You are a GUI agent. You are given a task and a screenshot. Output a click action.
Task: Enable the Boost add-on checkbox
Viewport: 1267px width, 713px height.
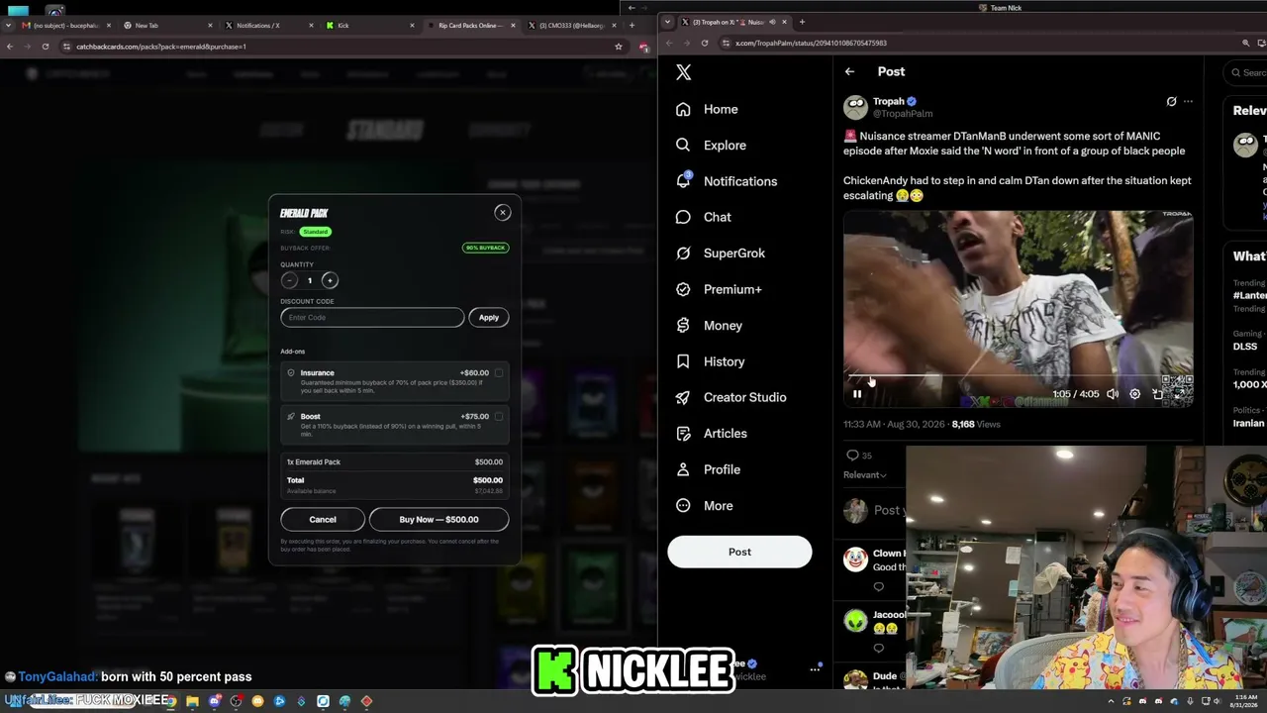[498, 417]
